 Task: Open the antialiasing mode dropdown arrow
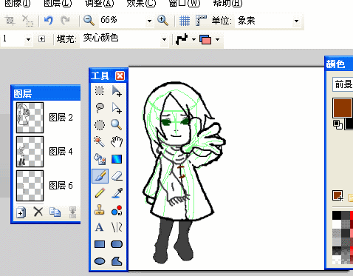pos(193,39)
